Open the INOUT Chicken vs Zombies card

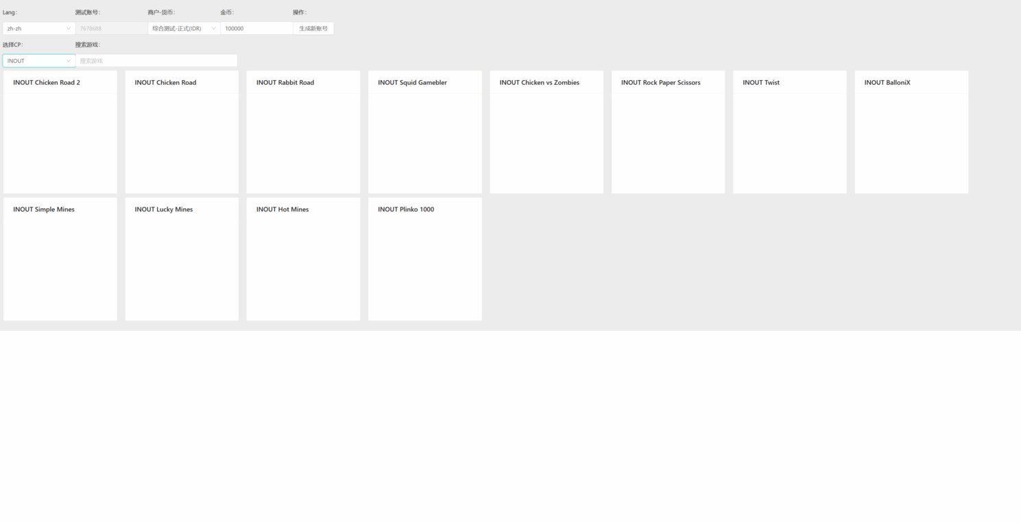tap(546, 132)
